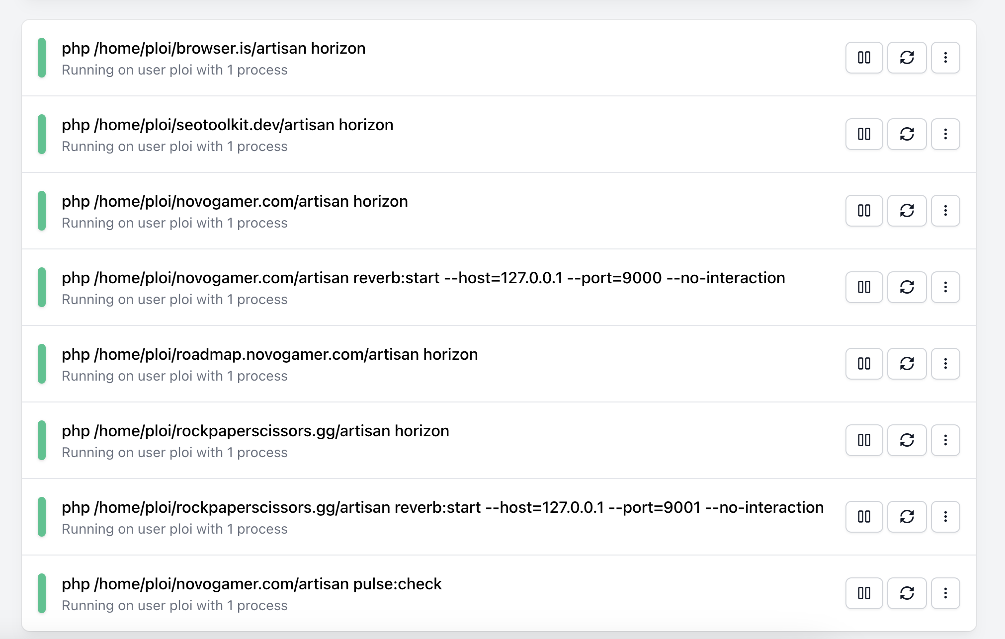This screenshot has height=639, width=1005.
Task: Restart roadmap.novogamer.com horizon daemon
Action: (907, 364)
